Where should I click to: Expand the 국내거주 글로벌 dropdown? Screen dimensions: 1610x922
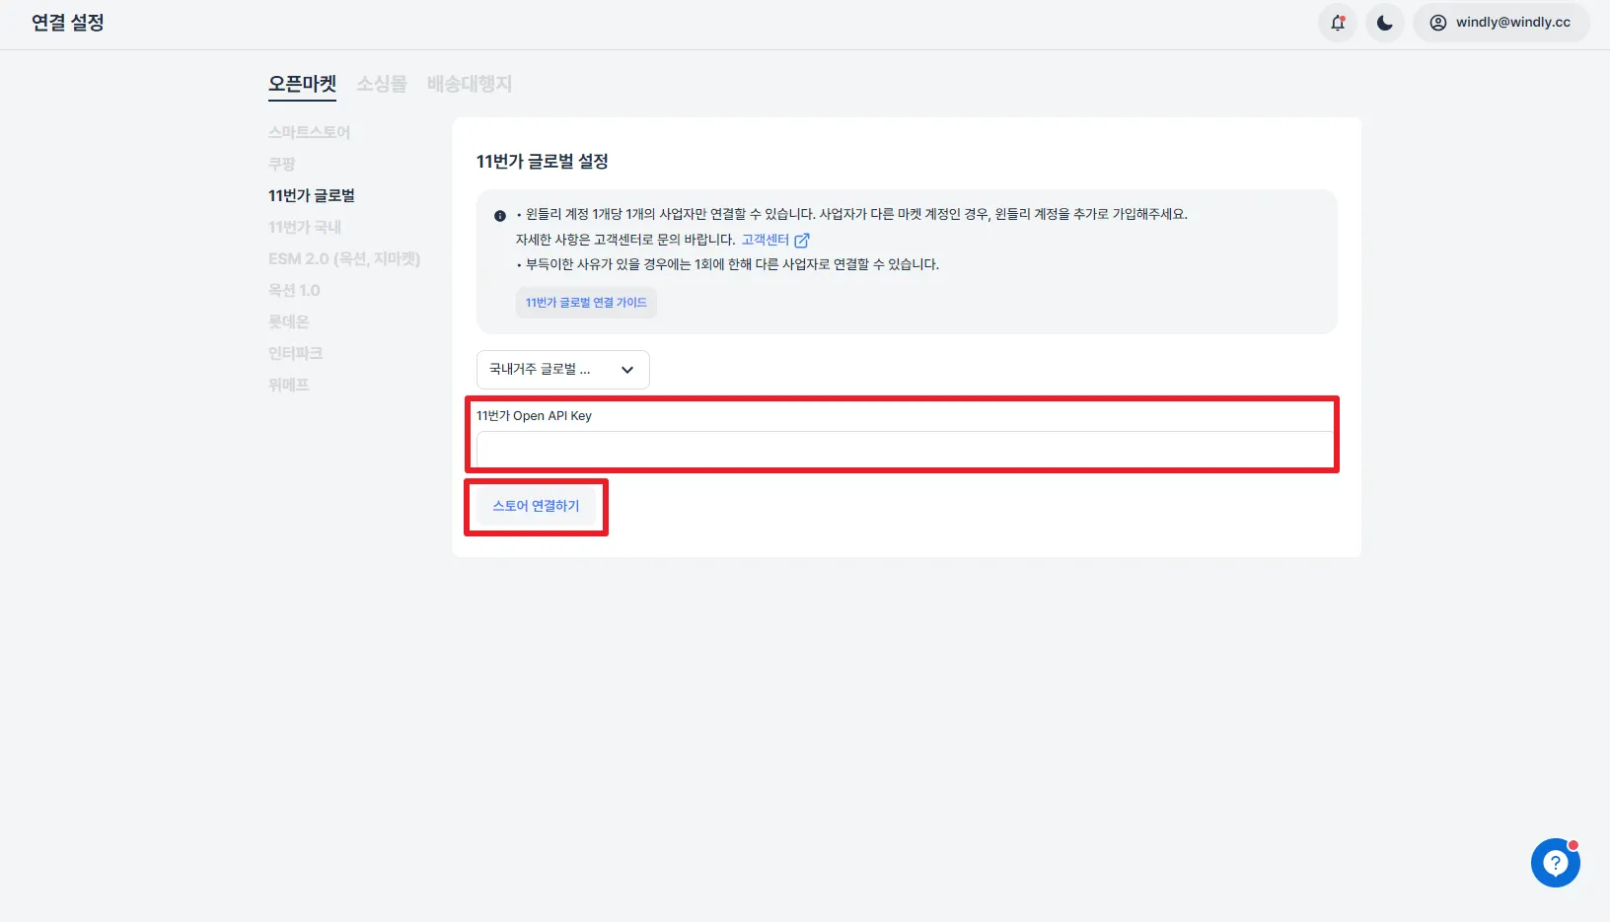coord(562,370)
